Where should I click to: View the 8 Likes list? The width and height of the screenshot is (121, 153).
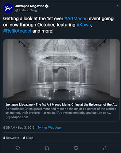click(x=28, y=138)
